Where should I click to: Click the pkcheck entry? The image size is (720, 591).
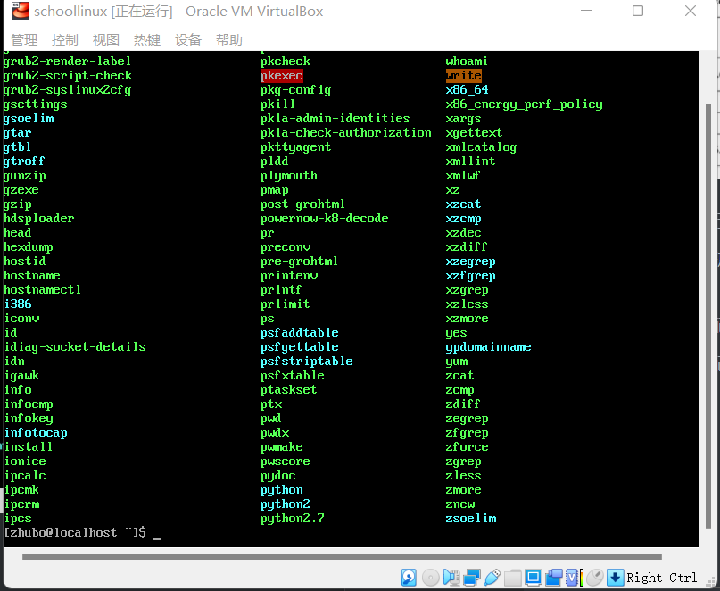coord(286,61)
